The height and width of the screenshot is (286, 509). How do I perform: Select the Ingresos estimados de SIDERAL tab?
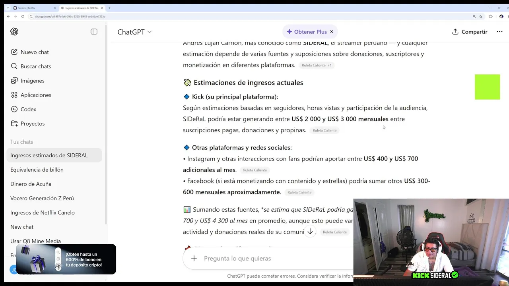[x=82, y=8]
